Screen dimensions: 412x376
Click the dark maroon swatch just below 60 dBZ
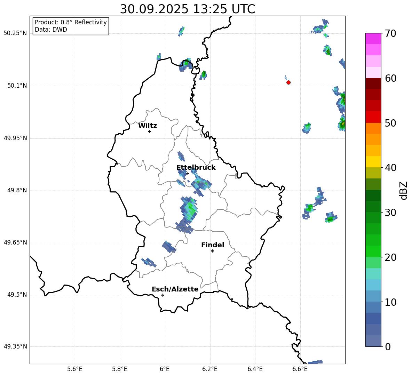point(373,83)
